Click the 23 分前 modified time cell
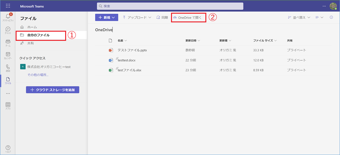This screenshot has height=155, width=340. coord(191,70)
